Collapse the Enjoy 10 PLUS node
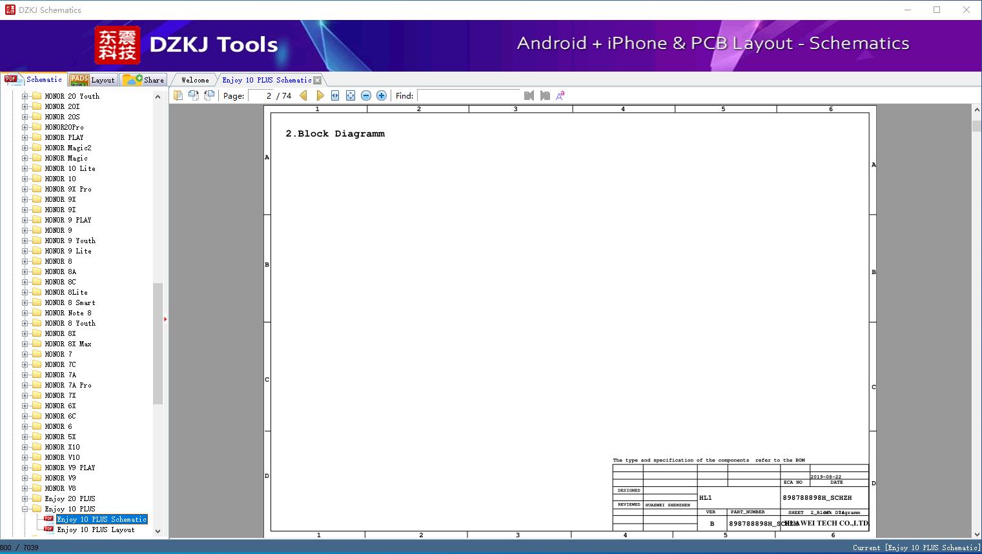The width and height of the screenshot is (982, 554). click(x=25, y=509)
